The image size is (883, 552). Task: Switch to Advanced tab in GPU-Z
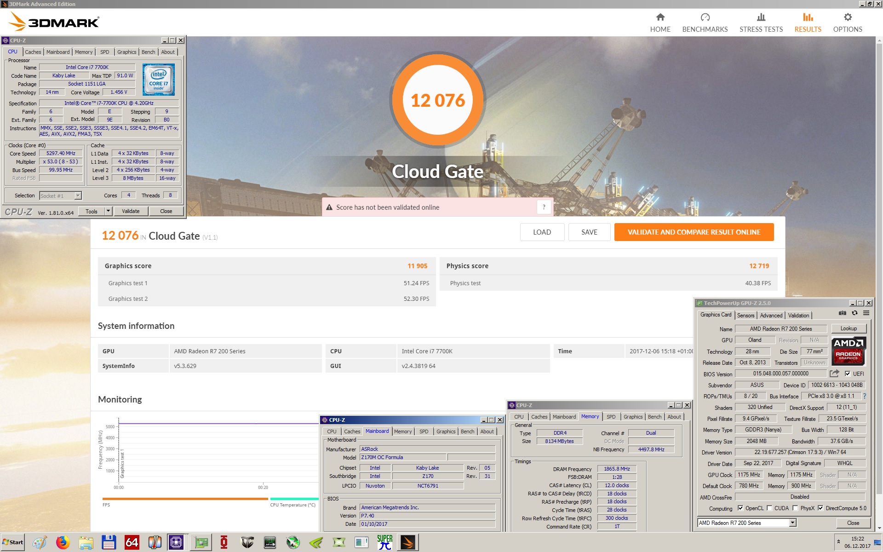click(x=771, y=316)
